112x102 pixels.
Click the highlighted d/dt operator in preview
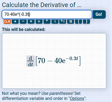(31, 61)
